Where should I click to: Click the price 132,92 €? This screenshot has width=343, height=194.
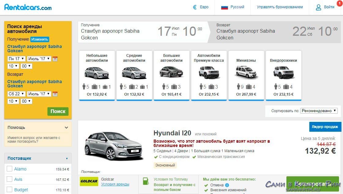320,151
